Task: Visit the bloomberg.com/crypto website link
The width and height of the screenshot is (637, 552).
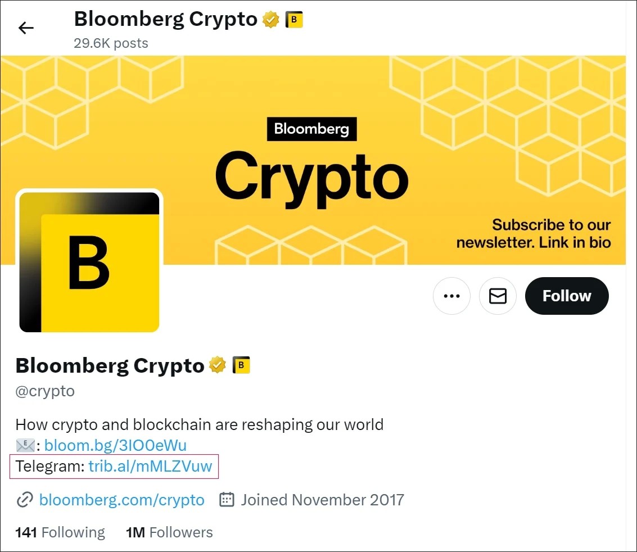Action: 121,500
